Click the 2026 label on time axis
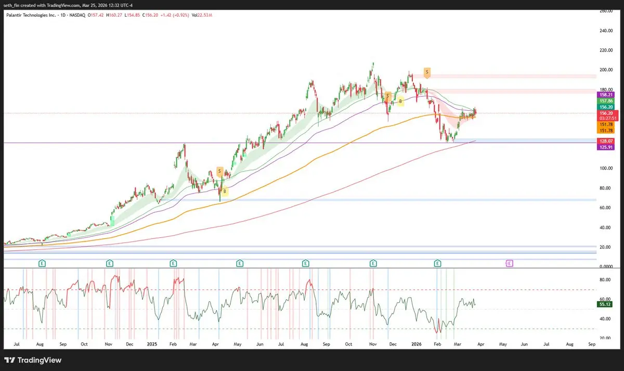This screenshot has width=624, height=371. (x=415, y=344)
